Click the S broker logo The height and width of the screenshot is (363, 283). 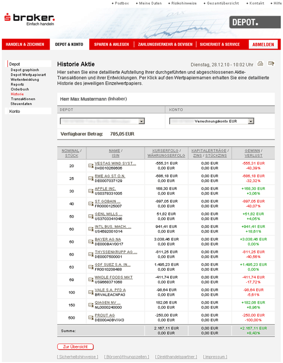(x=29, y=19)
